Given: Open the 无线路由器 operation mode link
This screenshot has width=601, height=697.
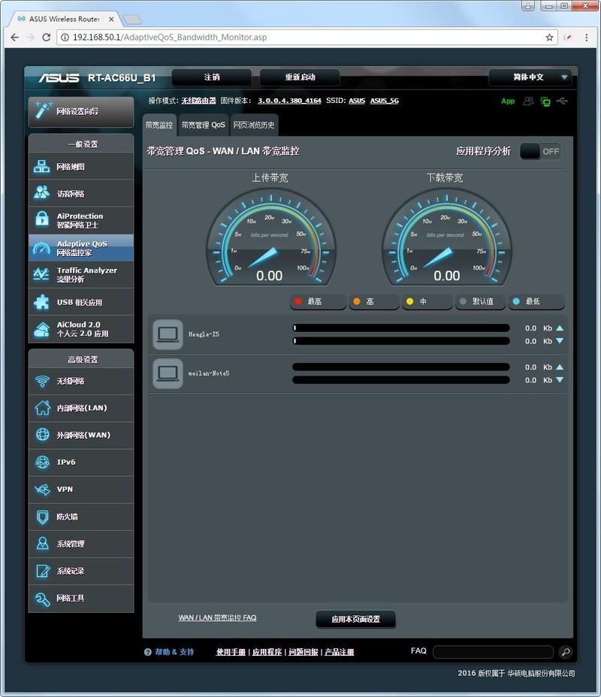Looking at the screenshot, I should click(x=198, y=101).
